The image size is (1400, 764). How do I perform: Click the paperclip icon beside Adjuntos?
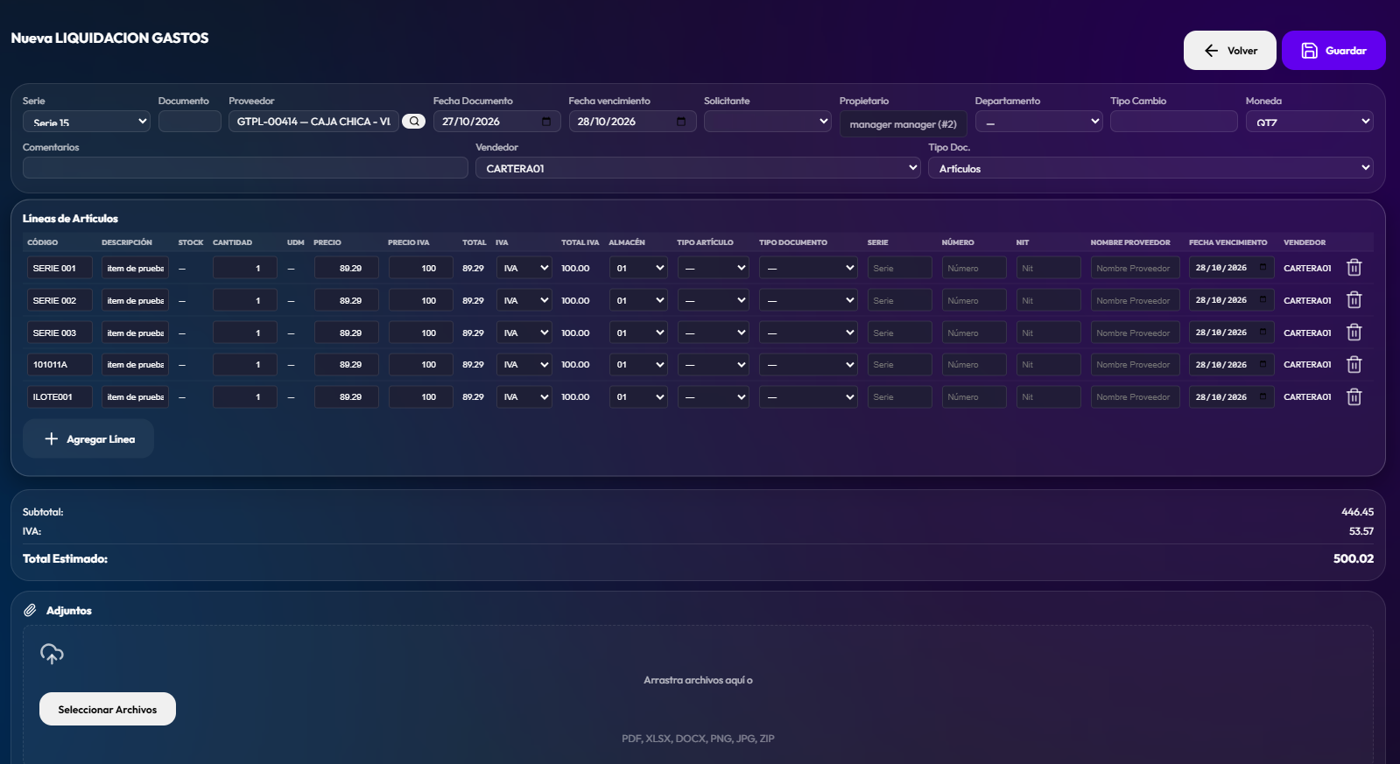point(30,610)
